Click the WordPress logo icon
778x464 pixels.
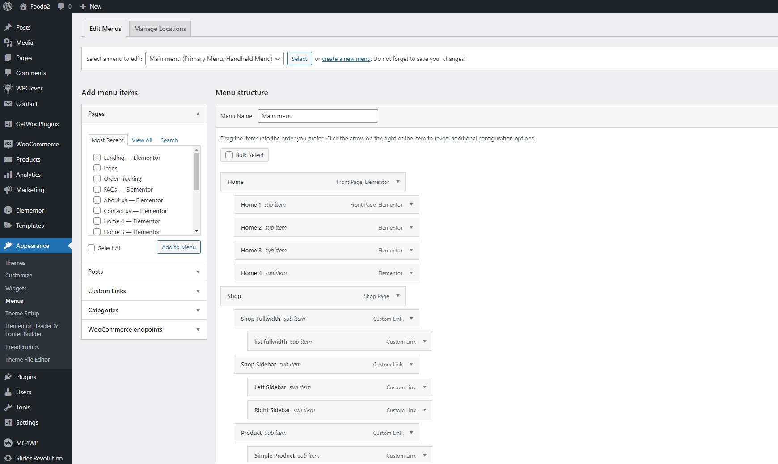pos(8,6)
